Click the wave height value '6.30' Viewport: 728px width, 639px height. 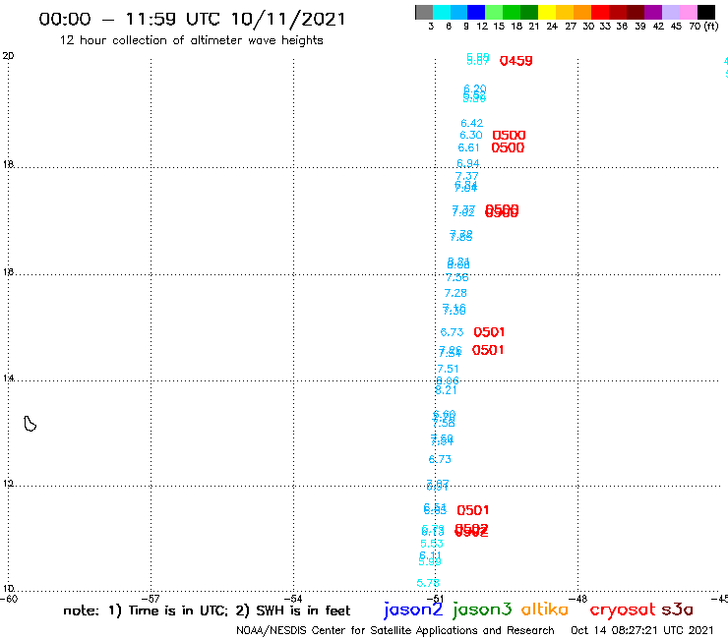pyautogui.click(x=471, y=135)
